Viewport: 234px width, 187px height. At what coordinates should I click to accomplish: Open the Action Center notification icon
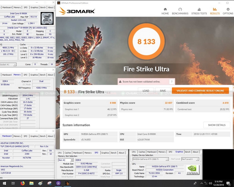pyautogui.click(x=228, y=183)
